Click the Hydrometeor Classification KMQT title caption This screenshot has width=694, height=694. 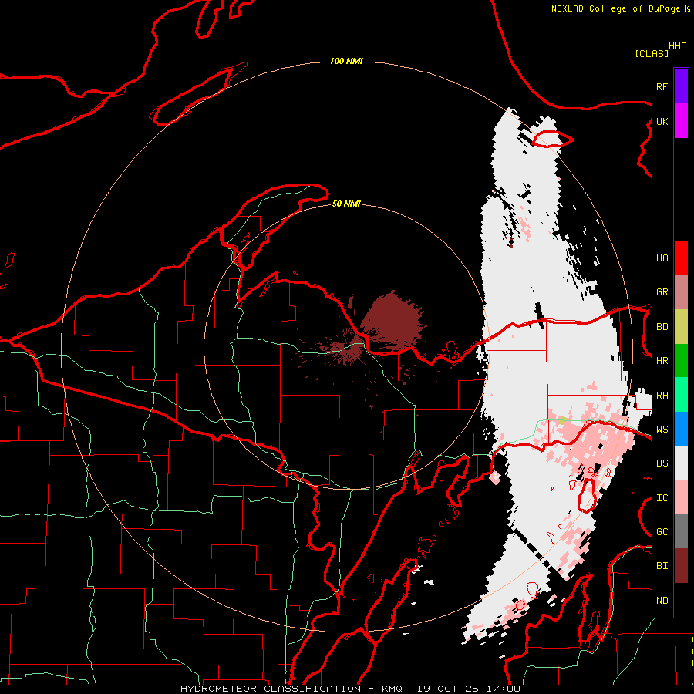350,689
